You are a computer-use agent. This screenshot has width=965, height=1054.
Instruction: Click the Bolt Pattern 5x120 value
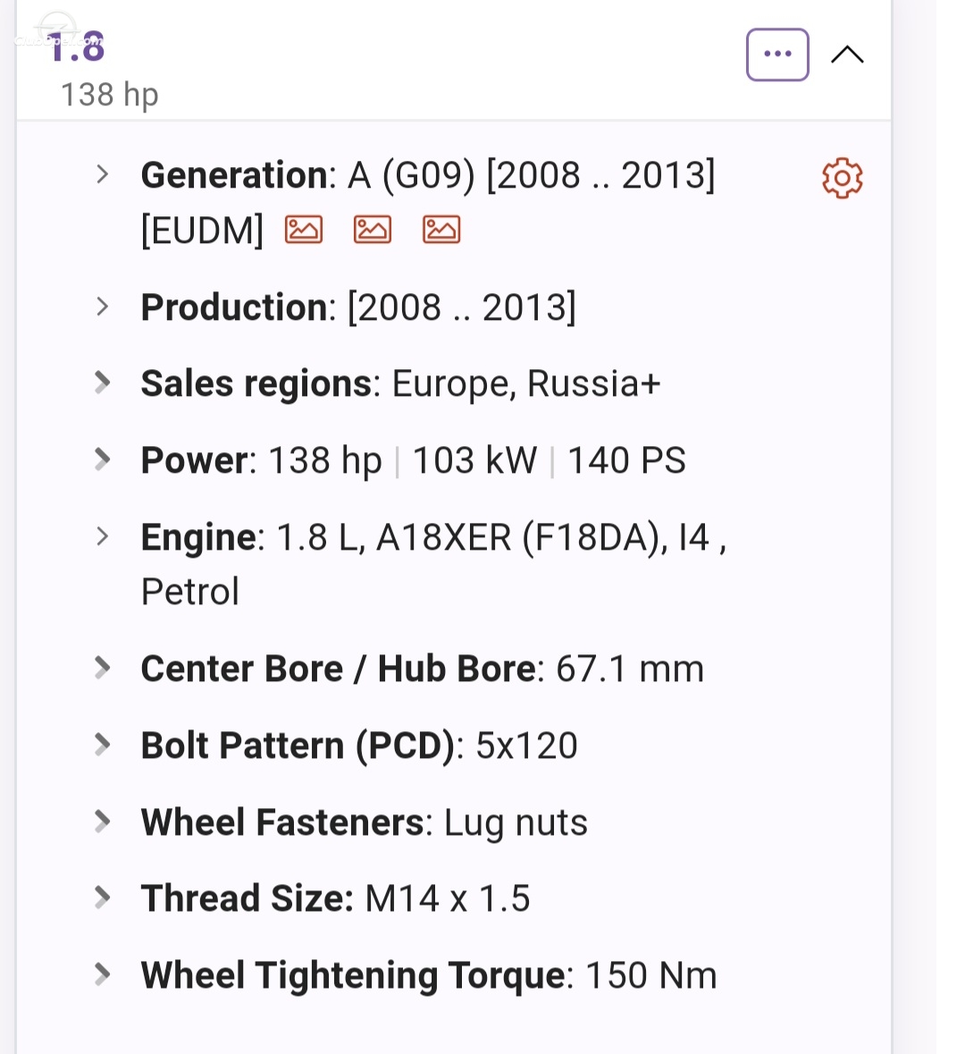[527, 746]
